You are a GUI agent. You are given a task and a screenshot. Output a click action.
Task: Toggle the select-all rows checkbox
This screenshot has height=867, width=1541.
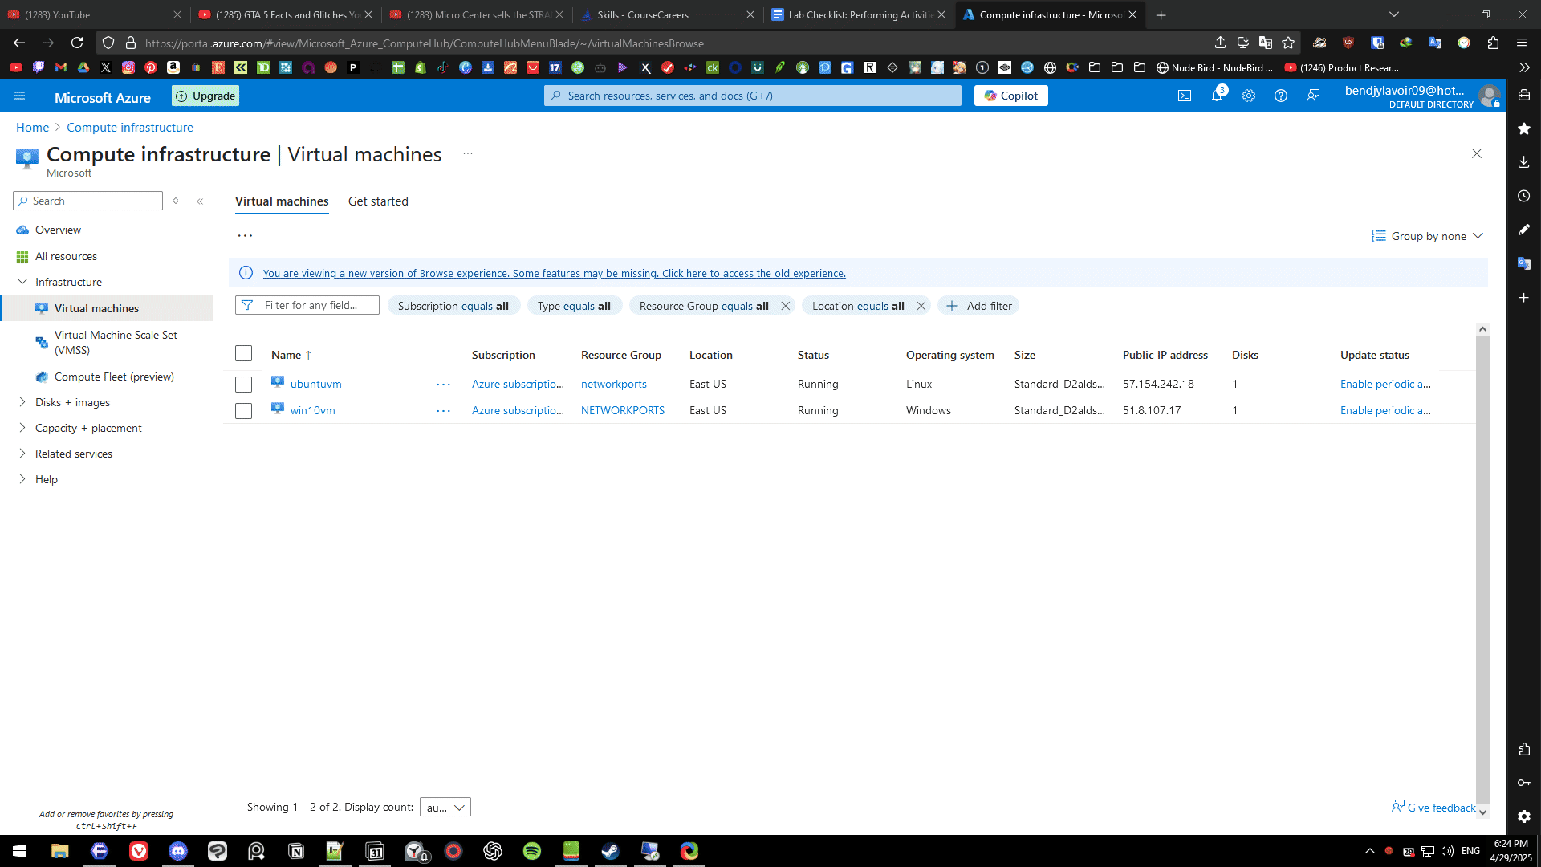click(x=244, y=353)
